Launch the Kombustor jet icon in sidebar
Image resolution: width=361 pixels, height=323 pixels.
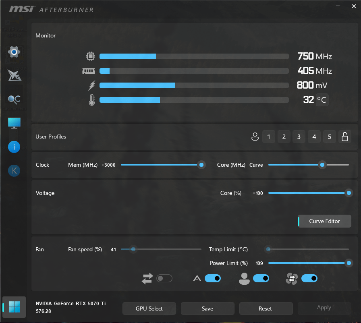[14, 75]
